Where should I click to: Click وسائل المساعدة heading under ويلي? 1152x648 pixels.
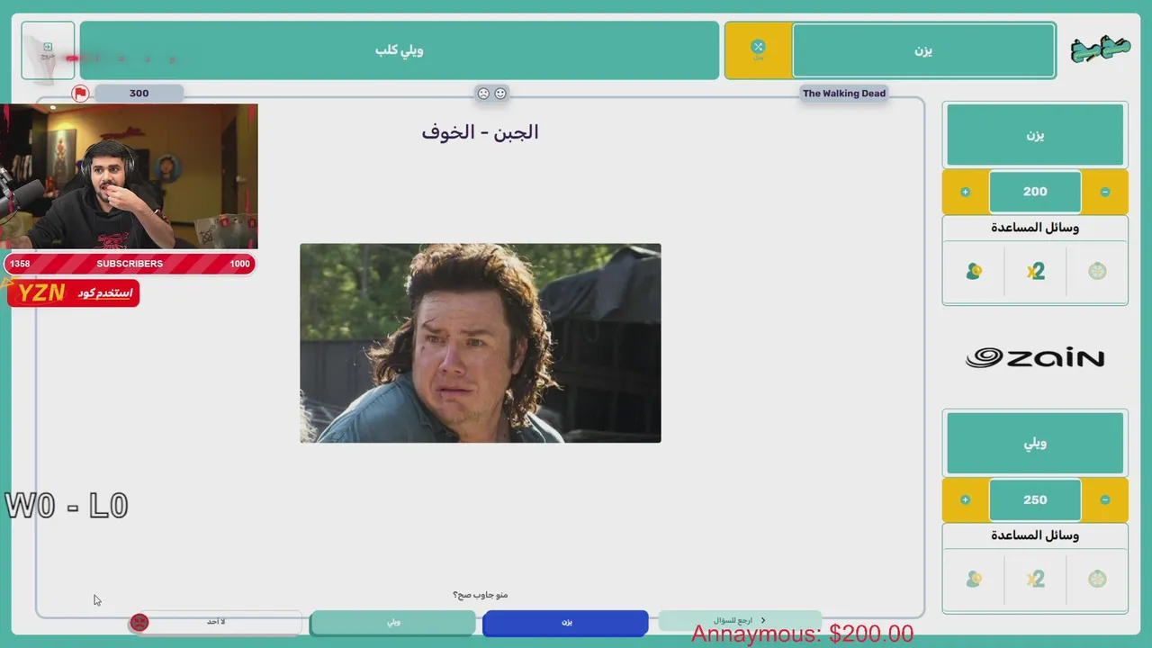pyautogui.click(x=1035, y=535)
